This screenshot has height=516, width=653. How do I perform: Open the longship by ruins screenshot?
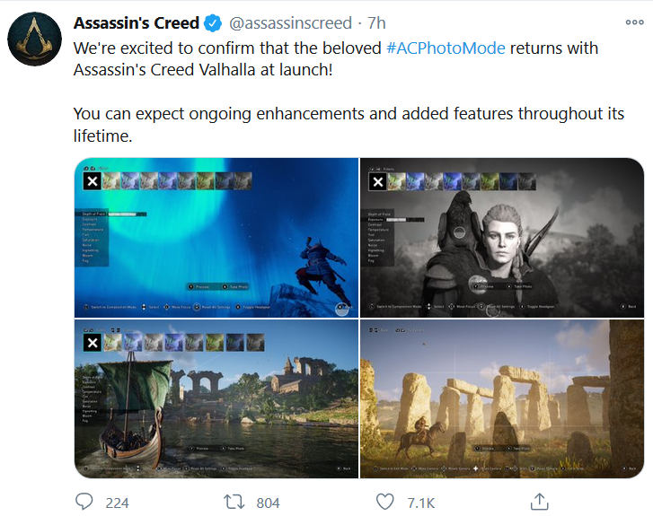click(x=216, y=398)
